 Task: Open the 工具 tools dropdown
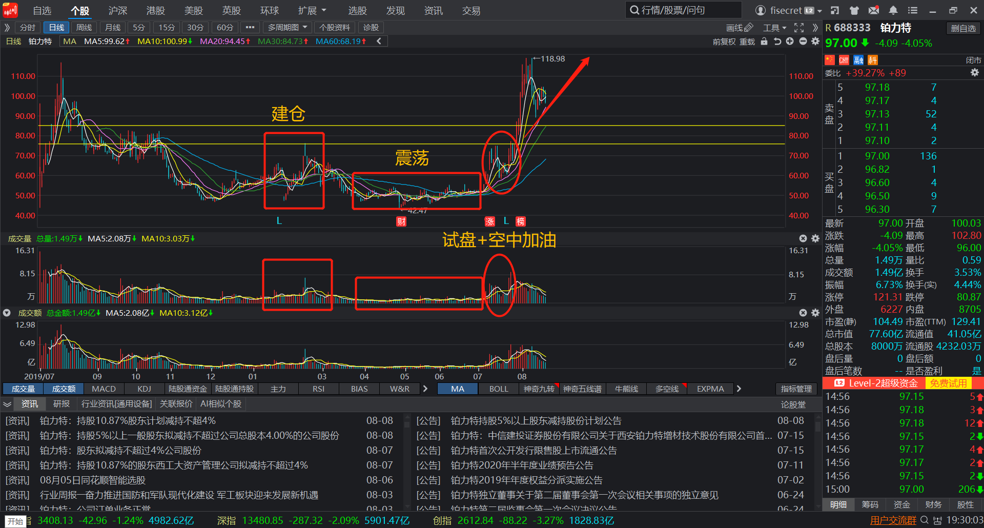[x=774, y=28]
